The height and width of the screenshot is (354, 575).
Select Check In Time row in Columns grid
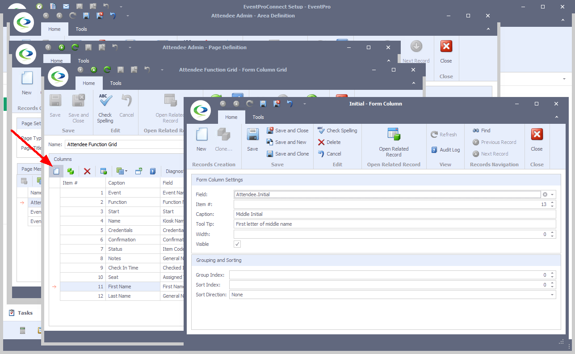(x=122, y=268)
